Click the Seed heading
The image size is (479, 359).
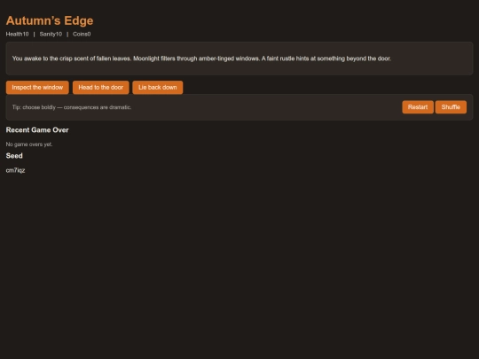tap(14, 156)
